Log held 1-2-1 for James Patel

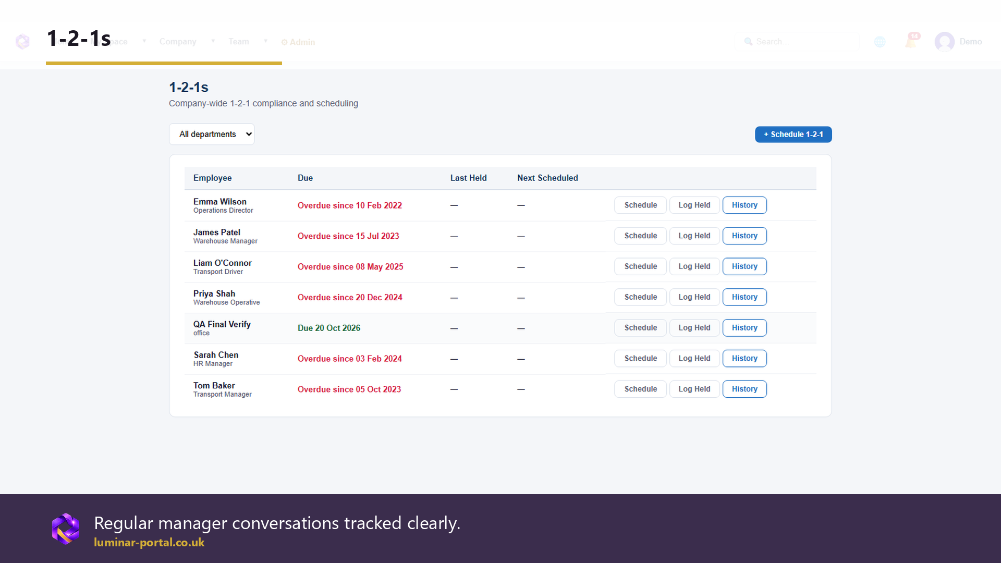[694, 236]
